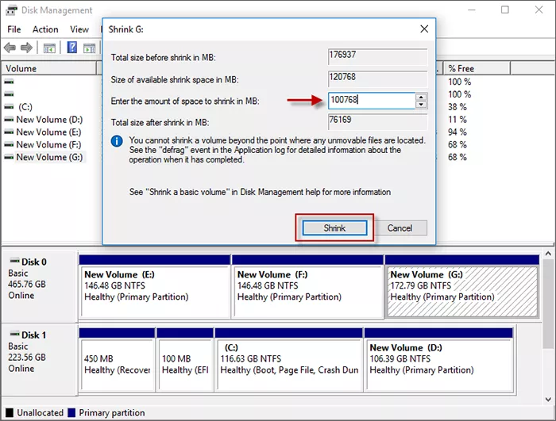This screenshot has width=556, height=421.
Task: Click the graphical view vertical scrollbar thumb
Action: (548, 303)
